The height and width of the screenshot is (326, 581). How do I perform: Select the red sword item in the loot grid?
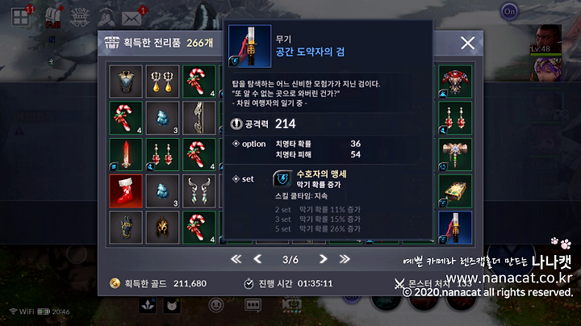126,154
